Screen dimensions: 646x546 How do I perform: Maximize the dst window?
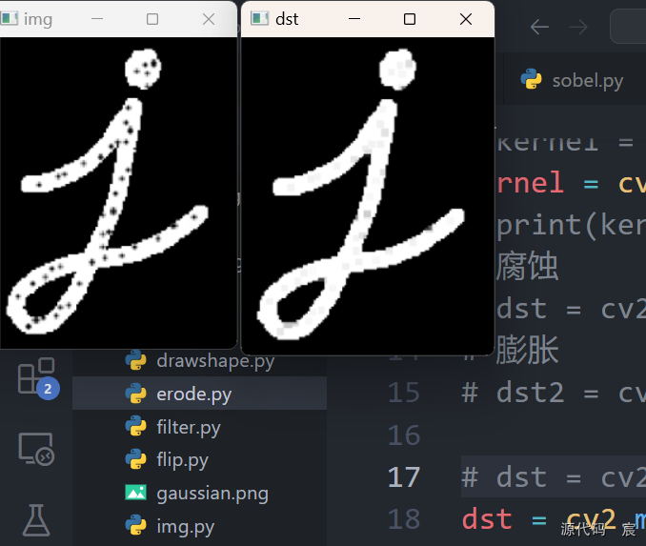tap(410, 19)
